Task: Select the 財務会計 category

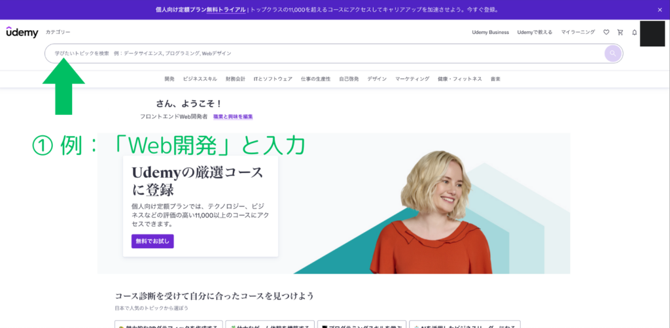Action: (x=236, y=79)
